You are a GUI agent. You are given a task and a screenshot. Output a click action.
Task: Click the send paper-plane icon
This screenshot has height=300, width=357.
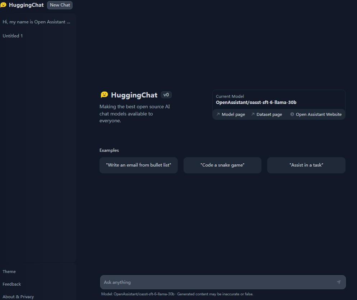(x=339, y=282)
